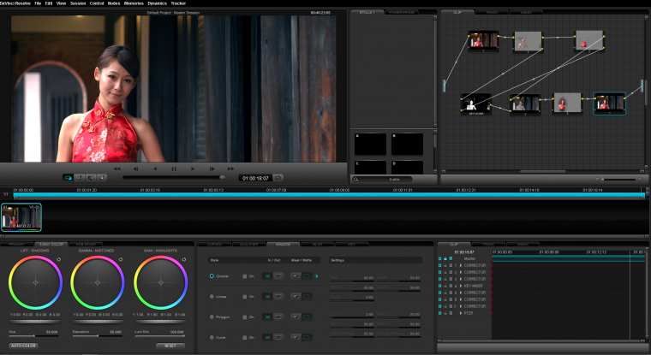Expand Circular window settings arrow
651x355 pixels.
tap(316, 276)
